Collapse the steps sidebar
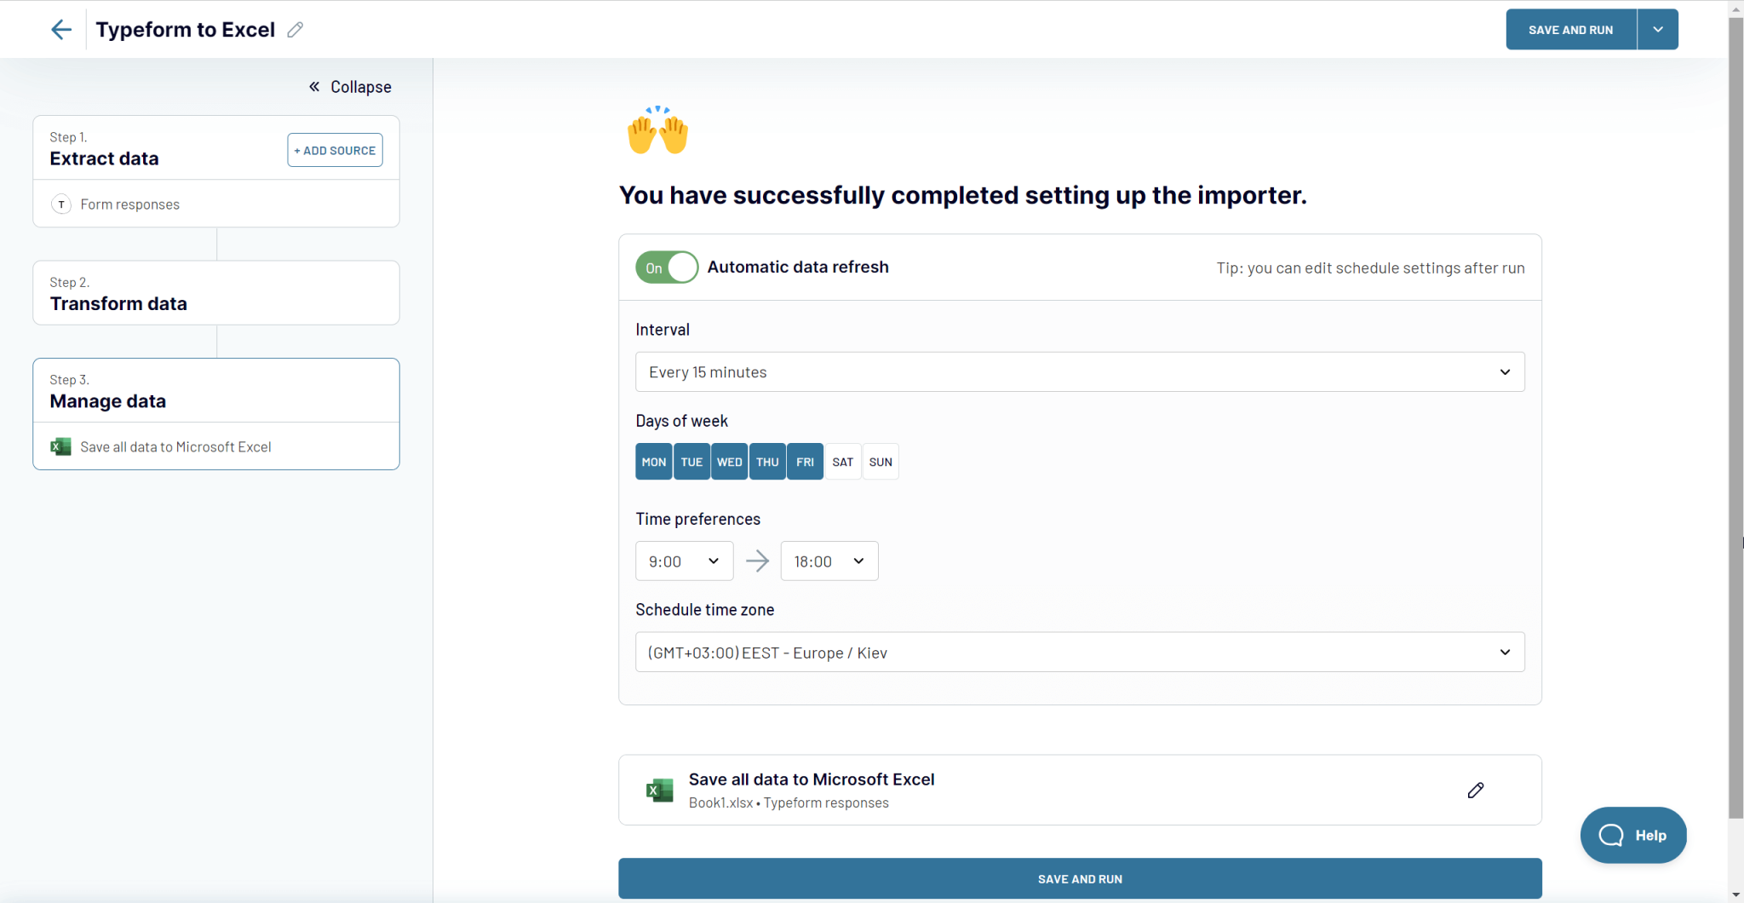The height and width of the screenshot is (903, 1744). pos(349,86)
